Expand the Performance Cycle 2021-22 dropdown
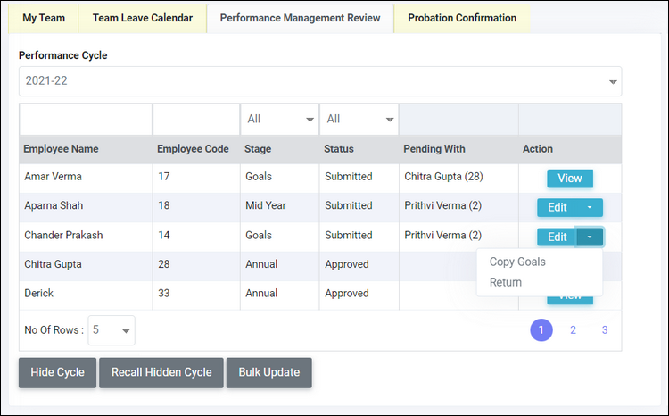669x416 pixels. pos(320,81)
